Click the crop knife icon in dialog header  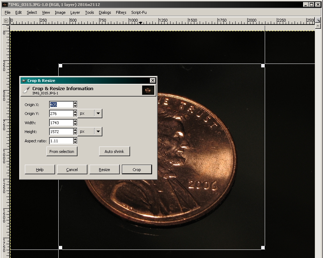click(x=26, y=90)
